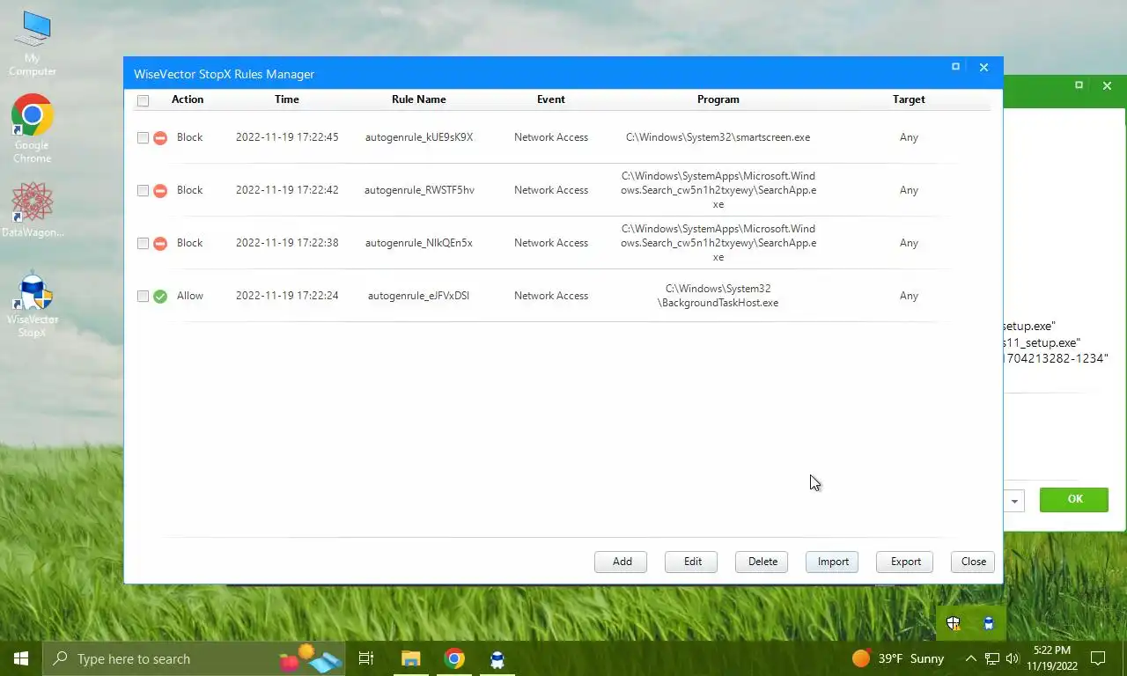Select timestamp 2022-11-19 17:22:42
1127x676 pixels.
tap(287, 190)
